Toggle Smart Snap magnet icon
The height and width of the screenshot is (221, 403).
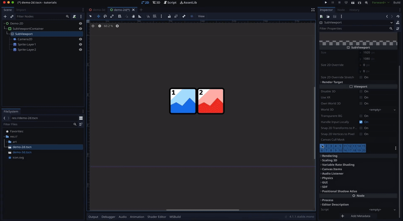click(x=148, y=16)
